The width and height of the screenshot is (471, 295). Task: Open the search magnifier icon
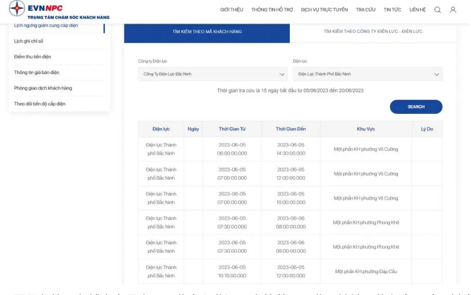pos(437,10)
